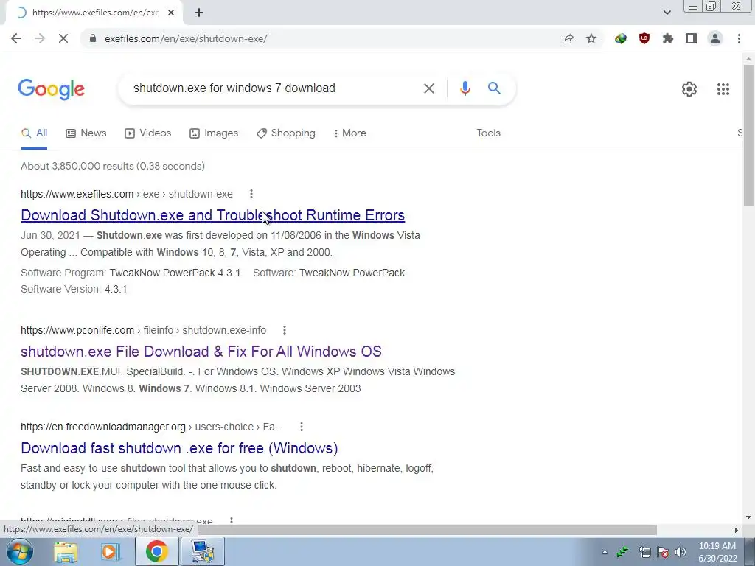Screen dimensions: 755x566
Task: Click the horizontal scrollbar thumb
Action: 427,530
